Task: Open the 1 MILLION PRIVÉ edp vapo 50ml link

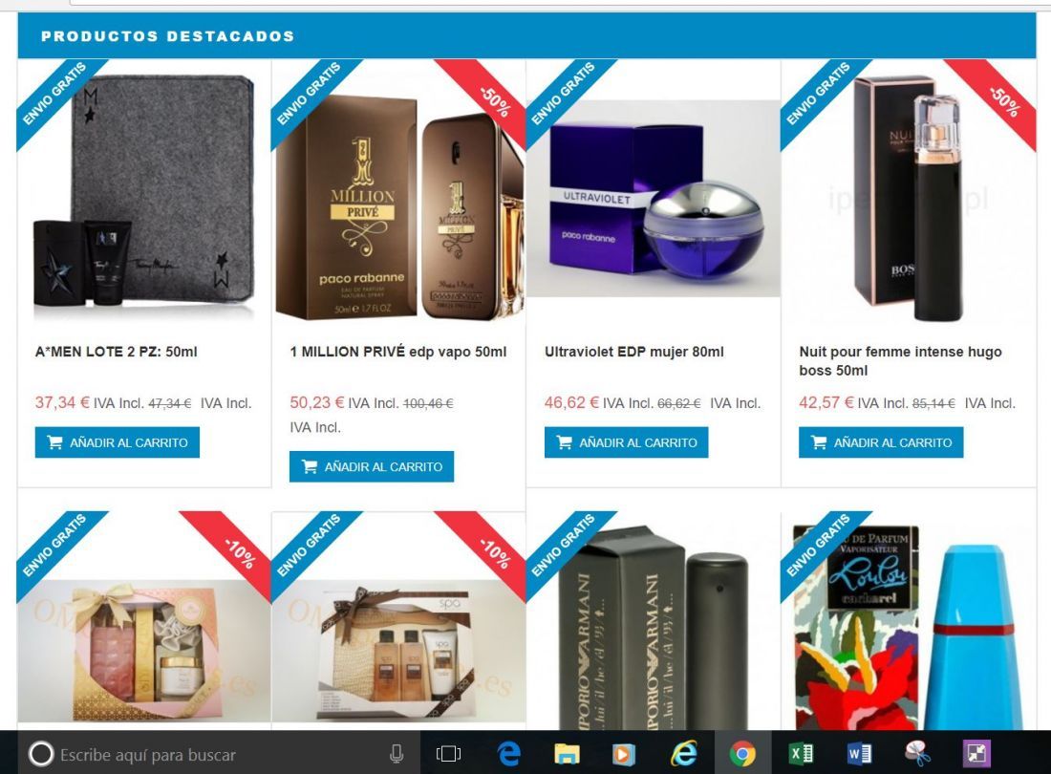Action: click(x=398, y=352)
